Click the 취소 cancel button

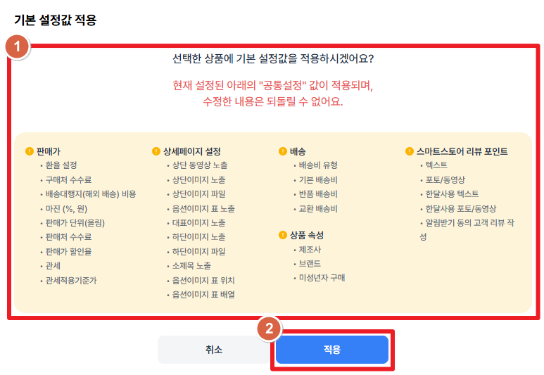pyautogui.click(x=214, y=350)
